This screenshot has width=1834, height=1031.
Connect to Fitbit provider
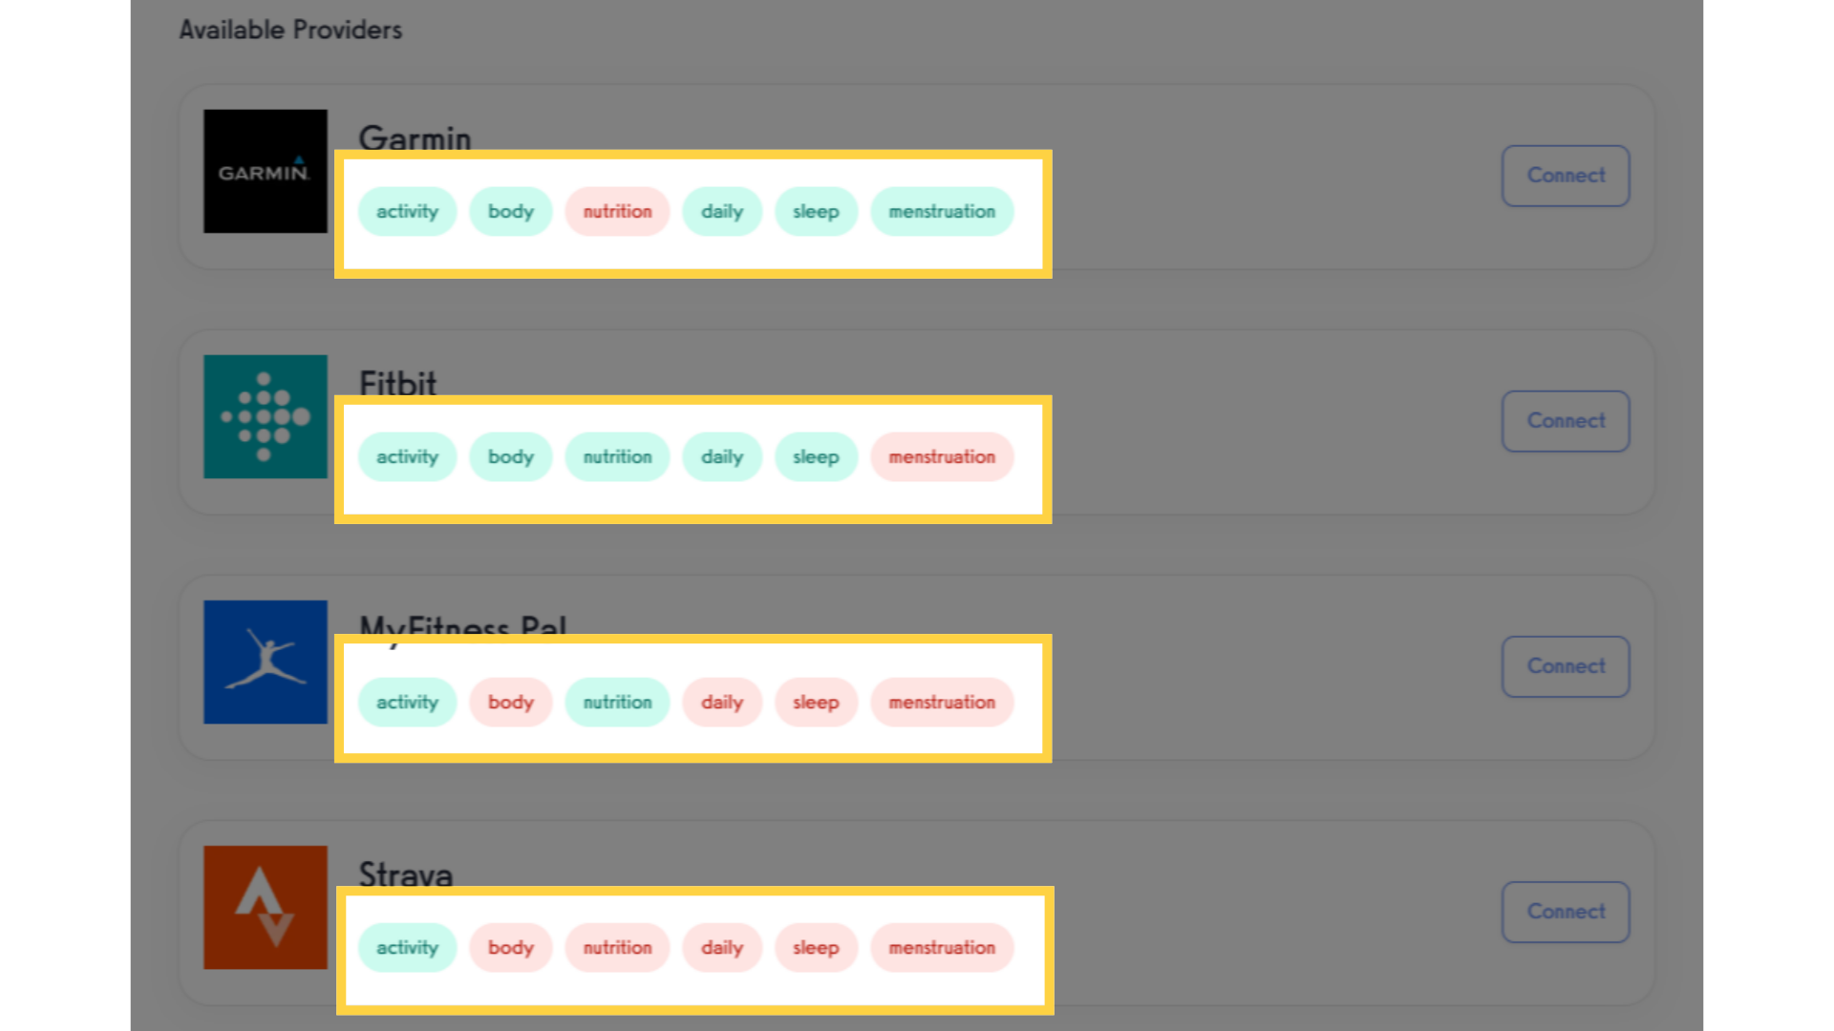tap(1566, 420)
